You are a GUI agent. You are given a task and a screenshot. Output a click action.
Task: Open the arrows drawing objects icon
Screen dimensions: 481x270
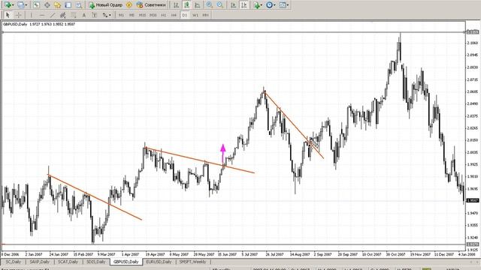pos(105,15)
